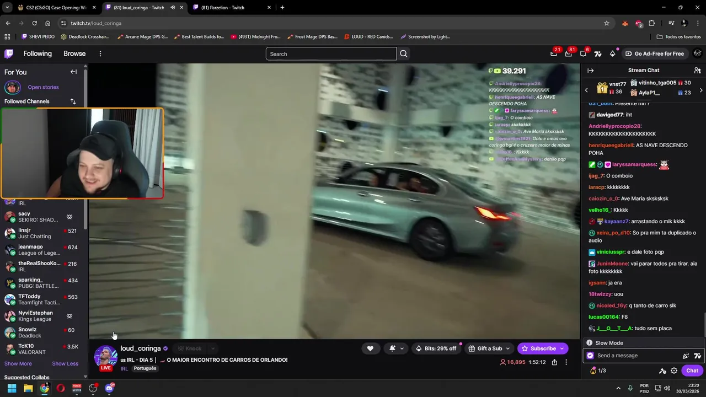Open the Following page
The height and width of the screenshot is (397, 706).
pyautogui.click(x=38, y=53)
